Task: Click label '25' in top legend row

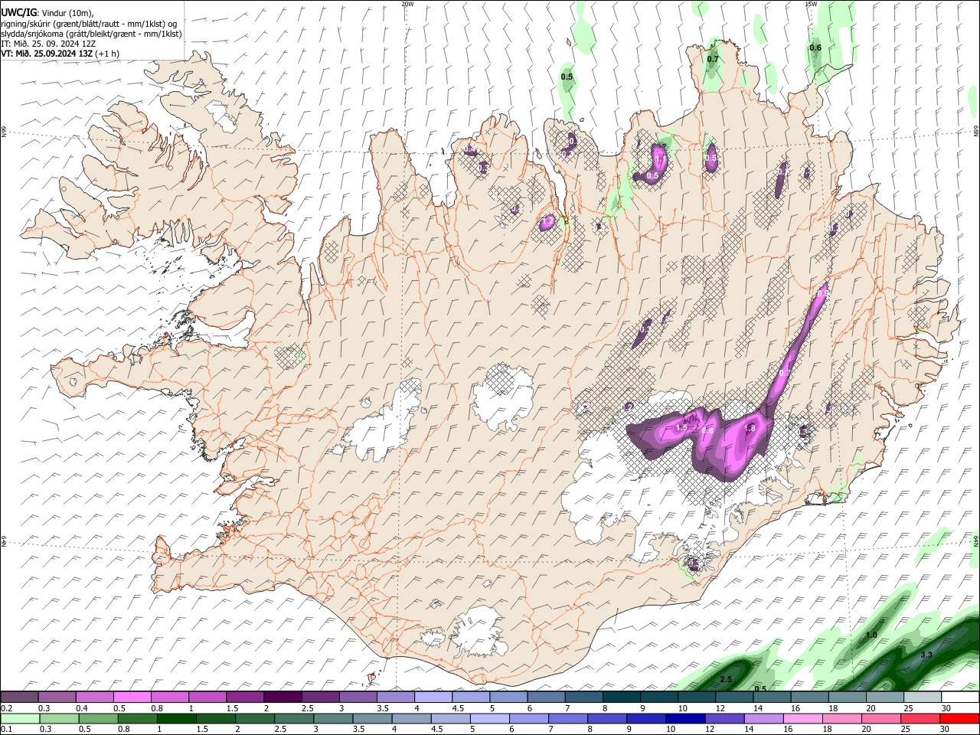Action: tap(908, 708)
